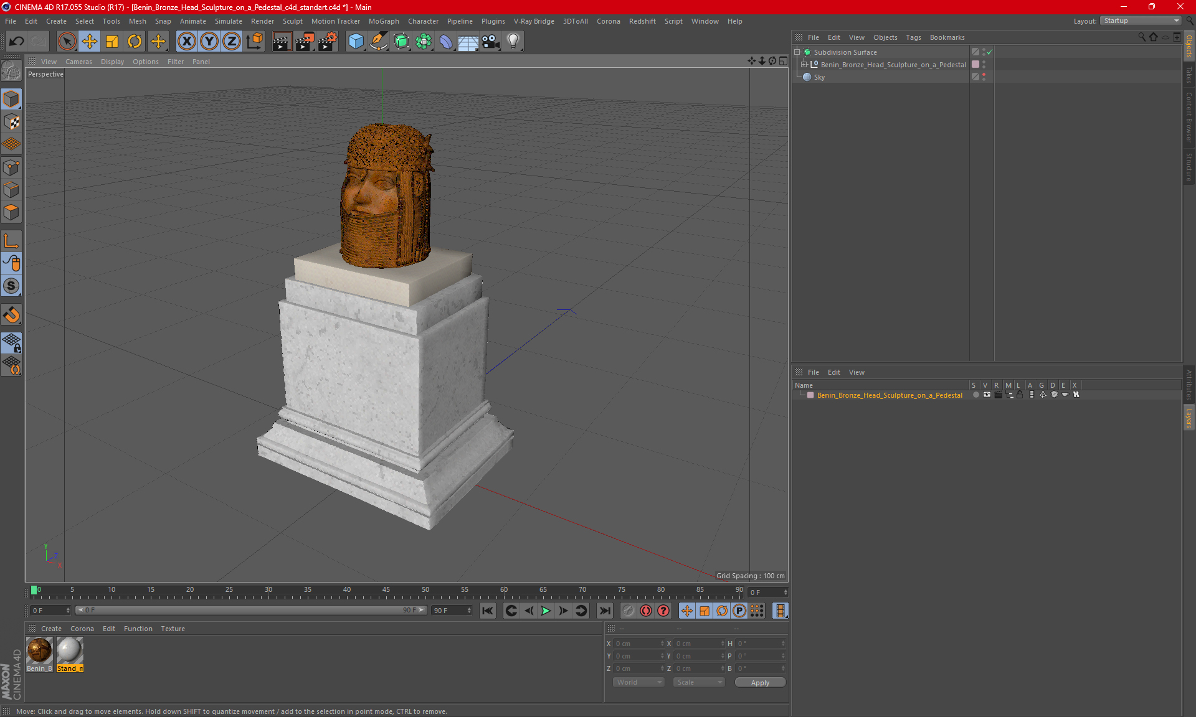The width and height of the screenshot is (1196, 717).
Task: Click the timeline range slider bar
Action: (x=251, y=610)
